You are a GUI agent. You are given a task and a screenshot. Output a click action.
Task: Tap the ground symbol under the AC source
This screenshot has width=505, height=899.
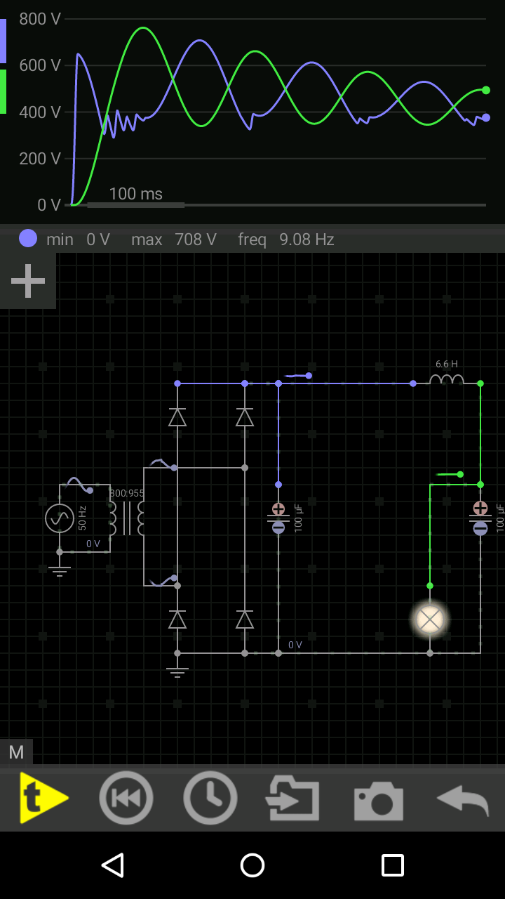tap(60, 571)
